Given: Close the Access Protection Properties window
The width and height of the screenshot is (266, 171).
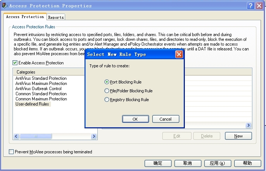Looking at the screenshot, I should pos(259,6).
